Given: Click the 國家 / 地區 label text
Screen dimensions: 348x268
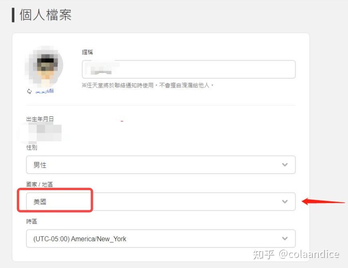Looking at the screenshot, I should (40, 185).
